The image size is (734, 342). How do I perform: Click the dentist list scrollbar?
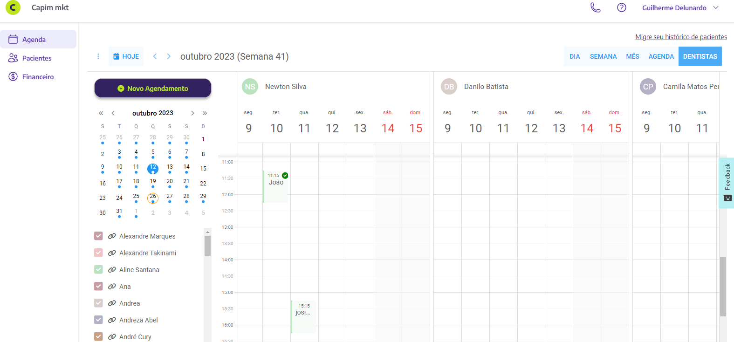point(207,246)
